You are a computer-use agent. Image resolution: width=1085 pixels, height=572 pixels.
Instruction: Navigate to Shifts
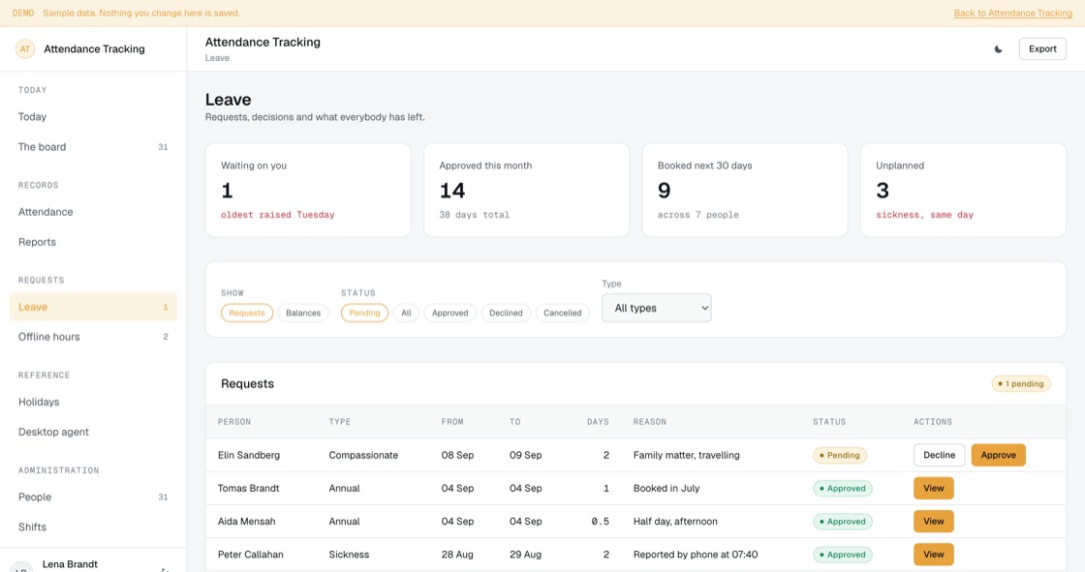pyautogui.click(x=93, y=527)
